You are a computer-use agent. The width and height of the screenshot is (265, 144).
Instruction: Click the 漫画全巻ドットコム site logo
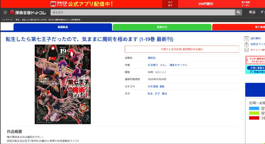click(28, 12)
